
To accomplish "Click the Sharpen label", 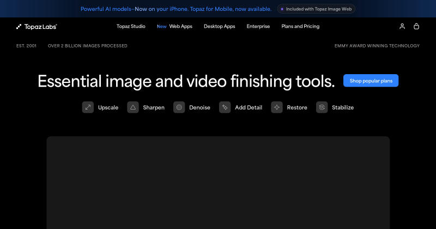I will [x=154, y=107].
